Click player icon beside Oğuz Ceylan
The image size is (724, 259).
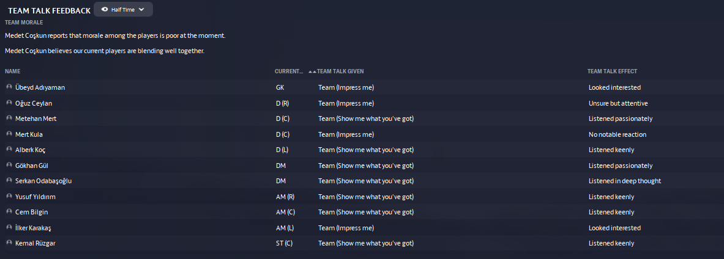(x=9, y=103)
